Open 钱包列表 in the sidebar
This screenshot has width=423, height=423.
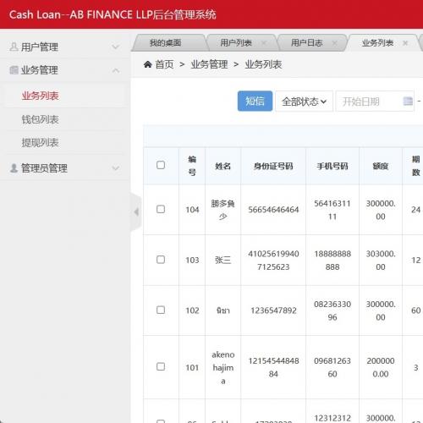click(x=41, y=119)
